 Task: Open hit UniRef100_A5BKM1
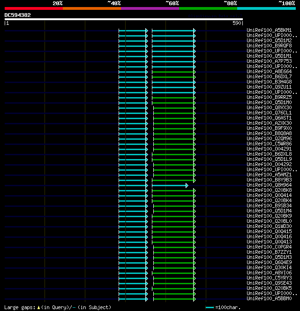pos(269,30)
